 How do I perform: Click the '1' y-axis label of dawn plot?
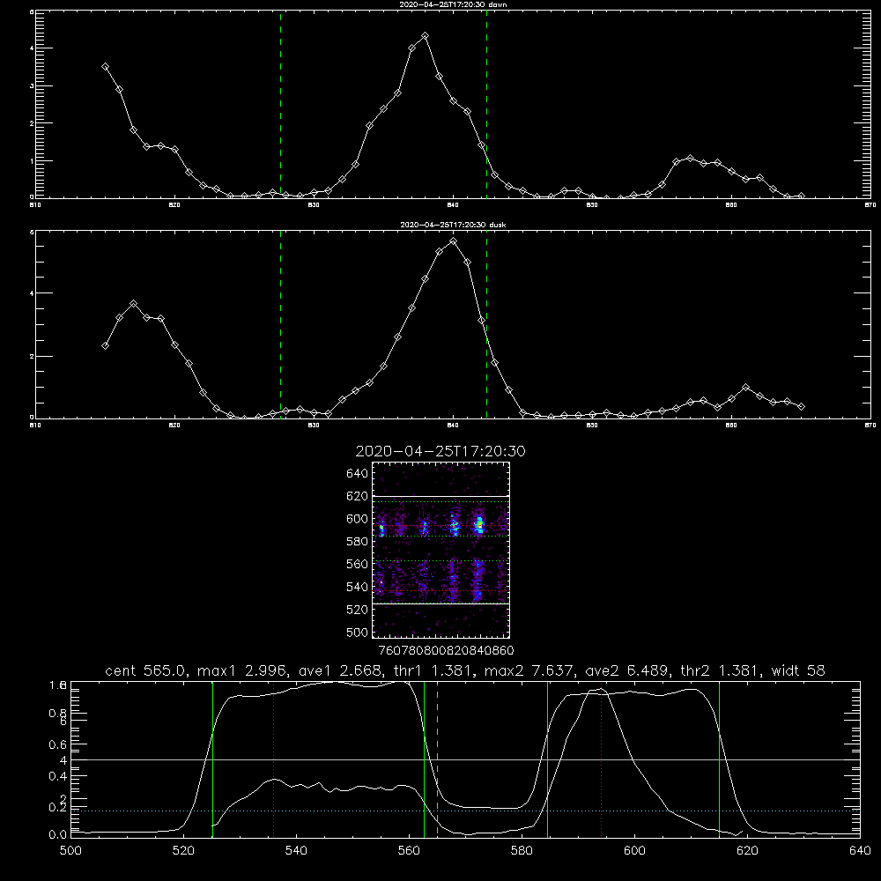[x=32, y=160]
